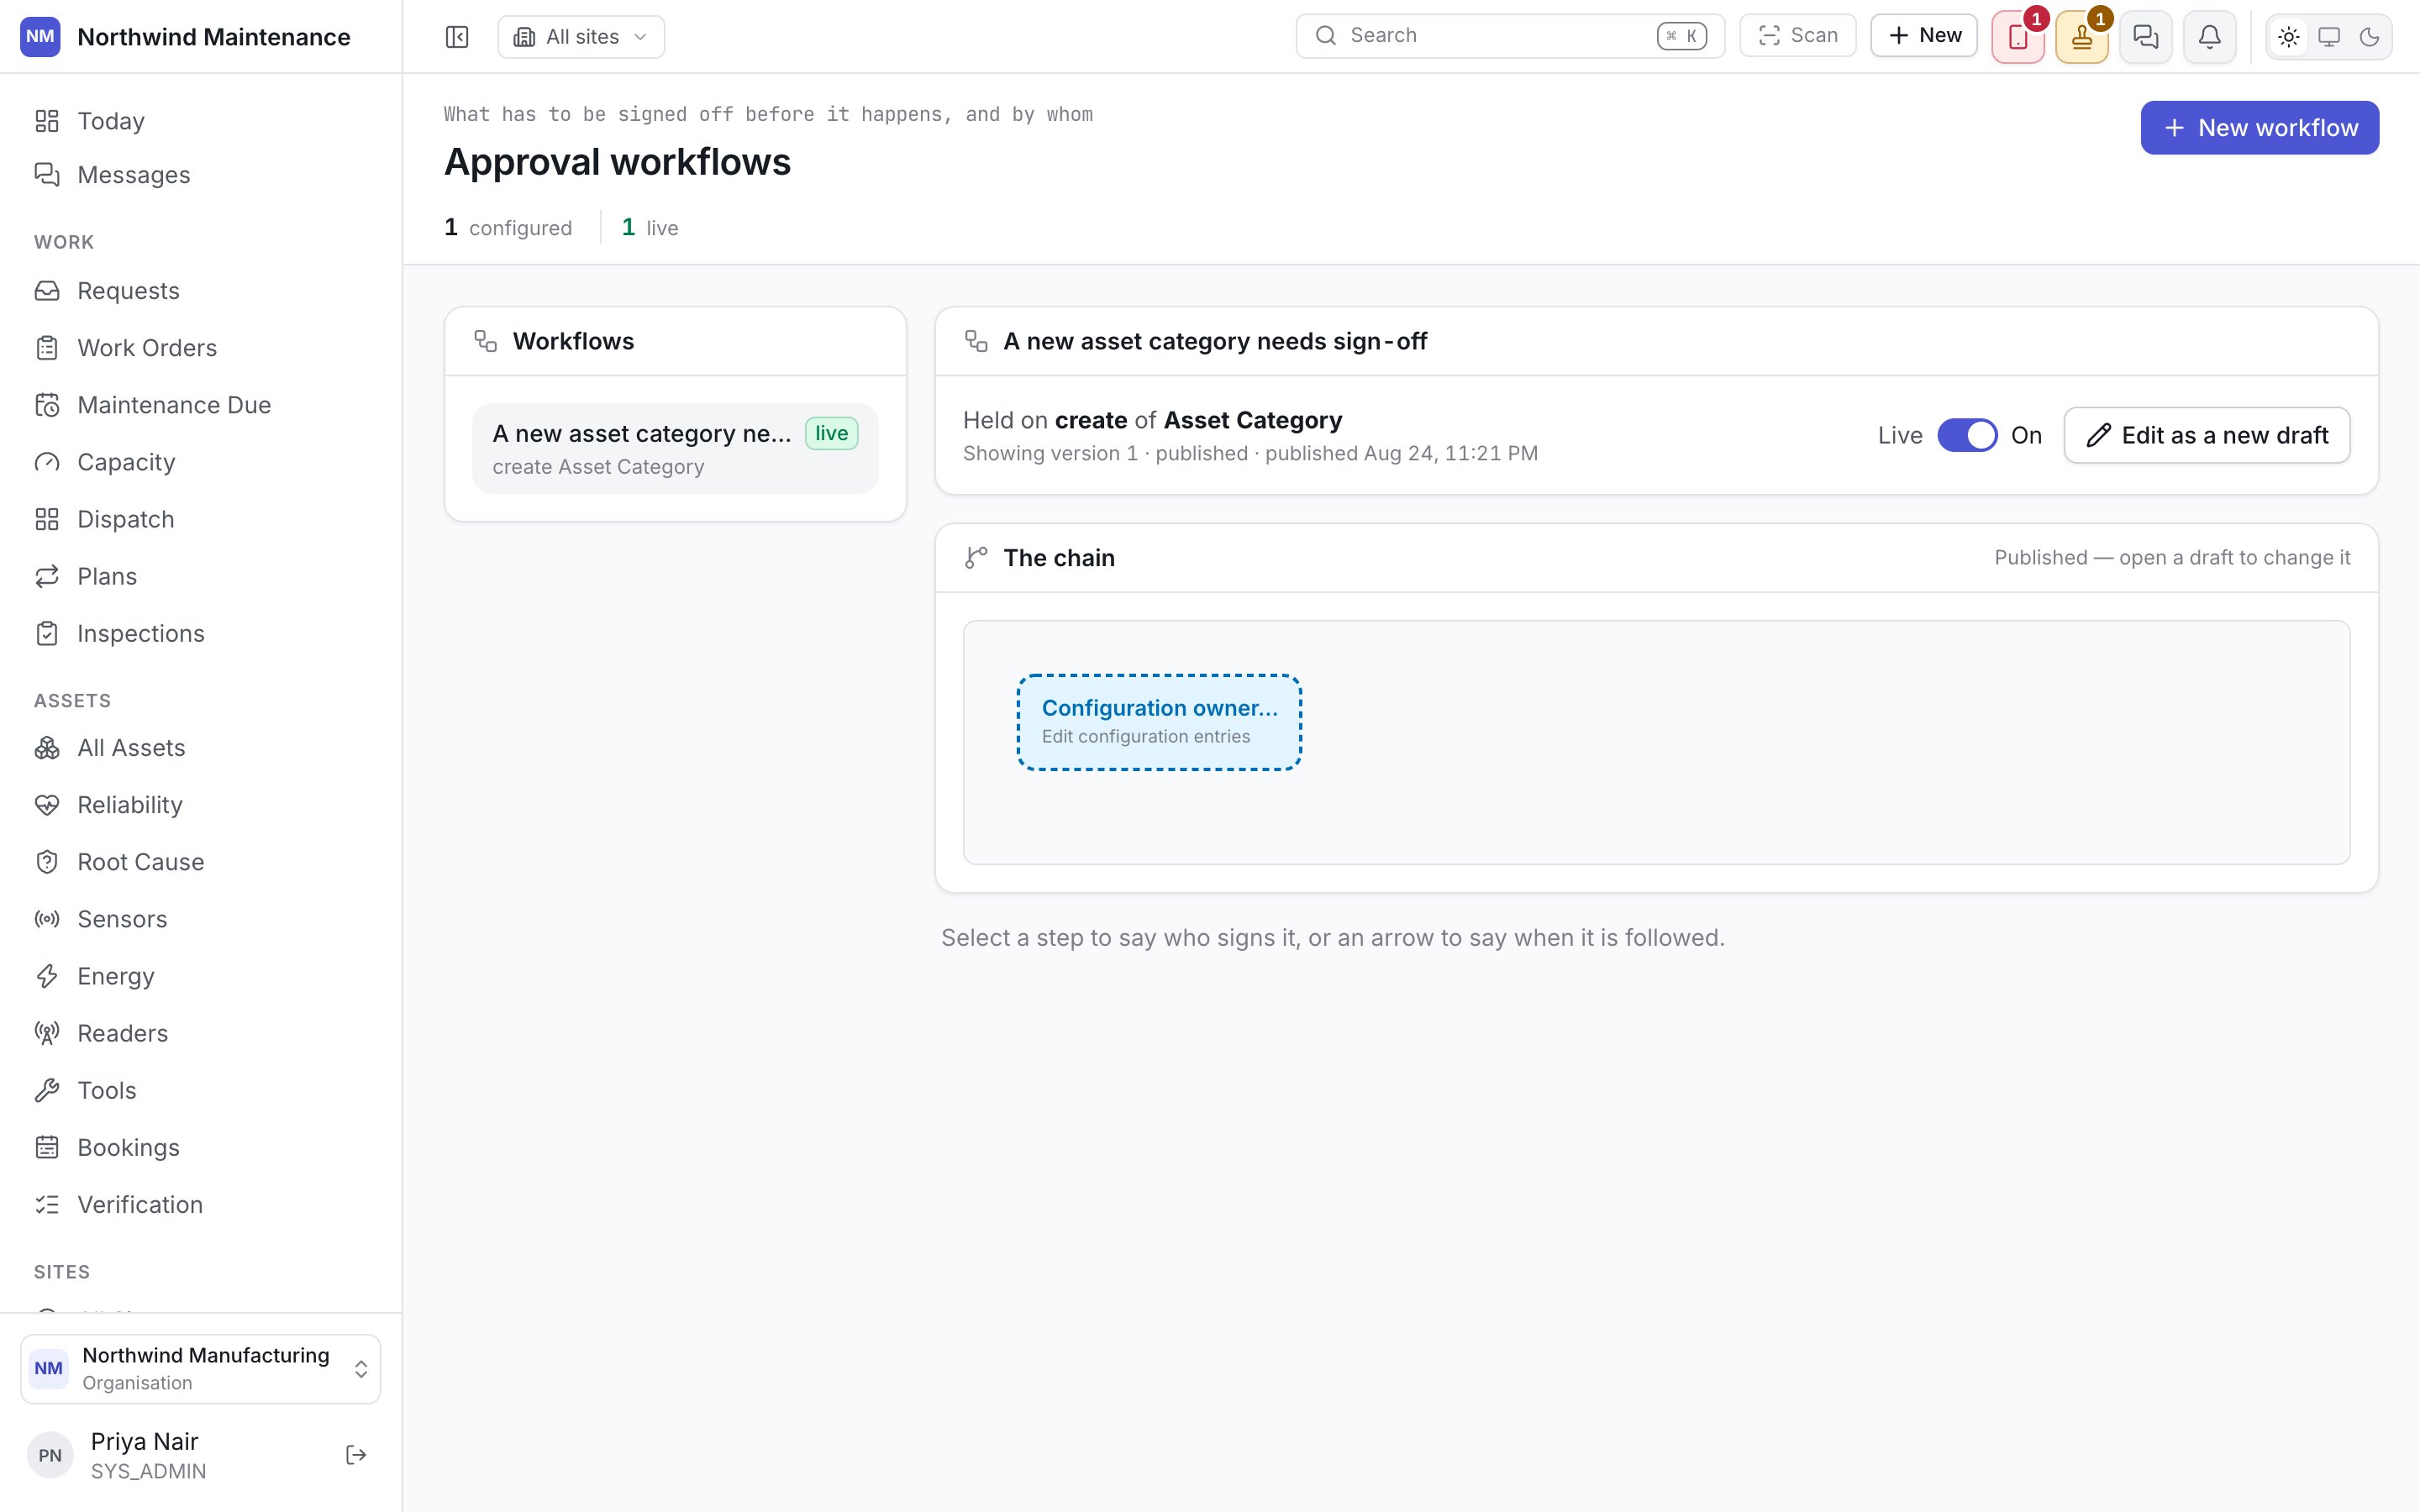Click the live status badge
Image resolution: width=2420 pixels, height=1512 pixels.
click(831, 433)
